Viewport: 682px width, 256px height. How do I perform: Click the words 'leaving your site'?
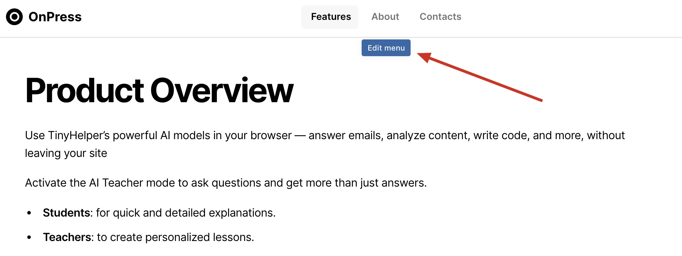click(x=66, y=153)
